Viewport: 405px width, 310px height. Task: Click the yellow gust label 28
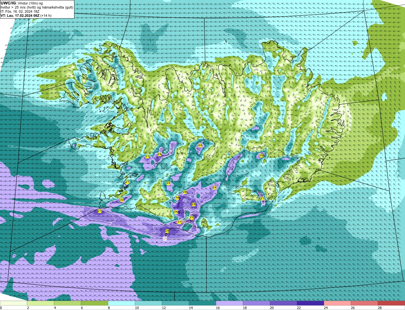[x=185, y=192]
